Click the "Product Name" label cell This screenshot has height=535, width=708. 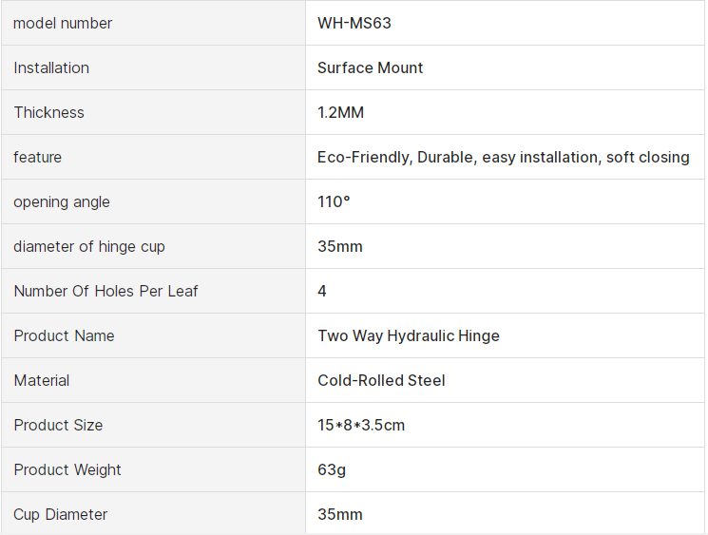coord(64,335)
